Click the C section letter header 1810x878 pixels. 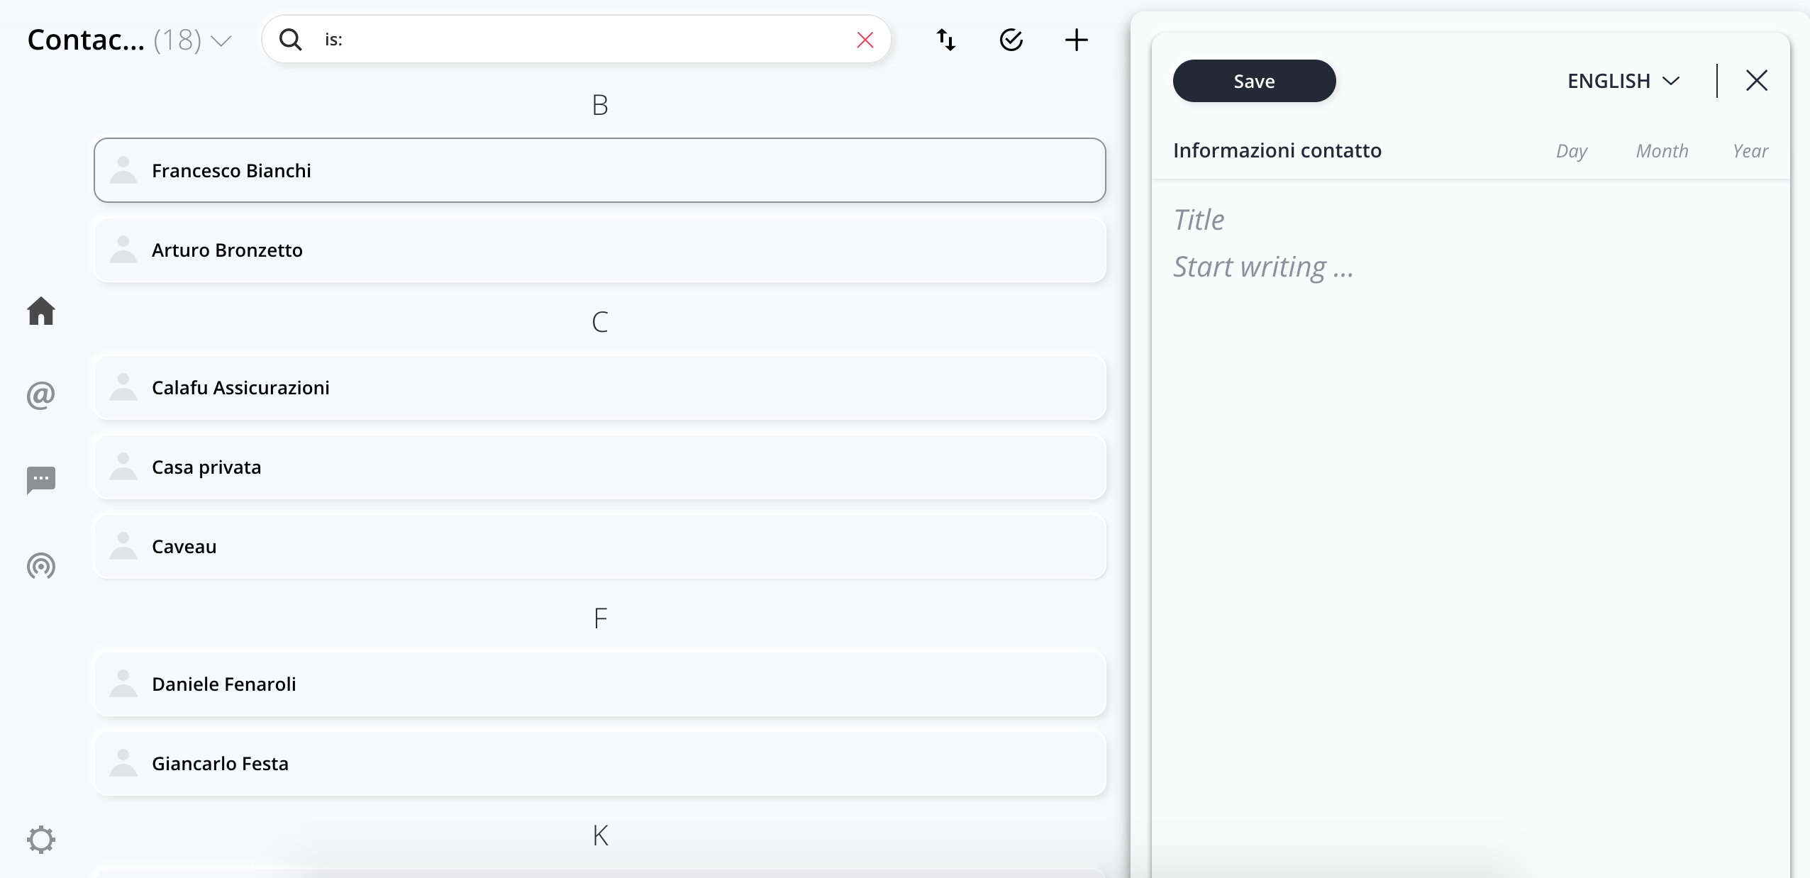(x=600, y=322)
